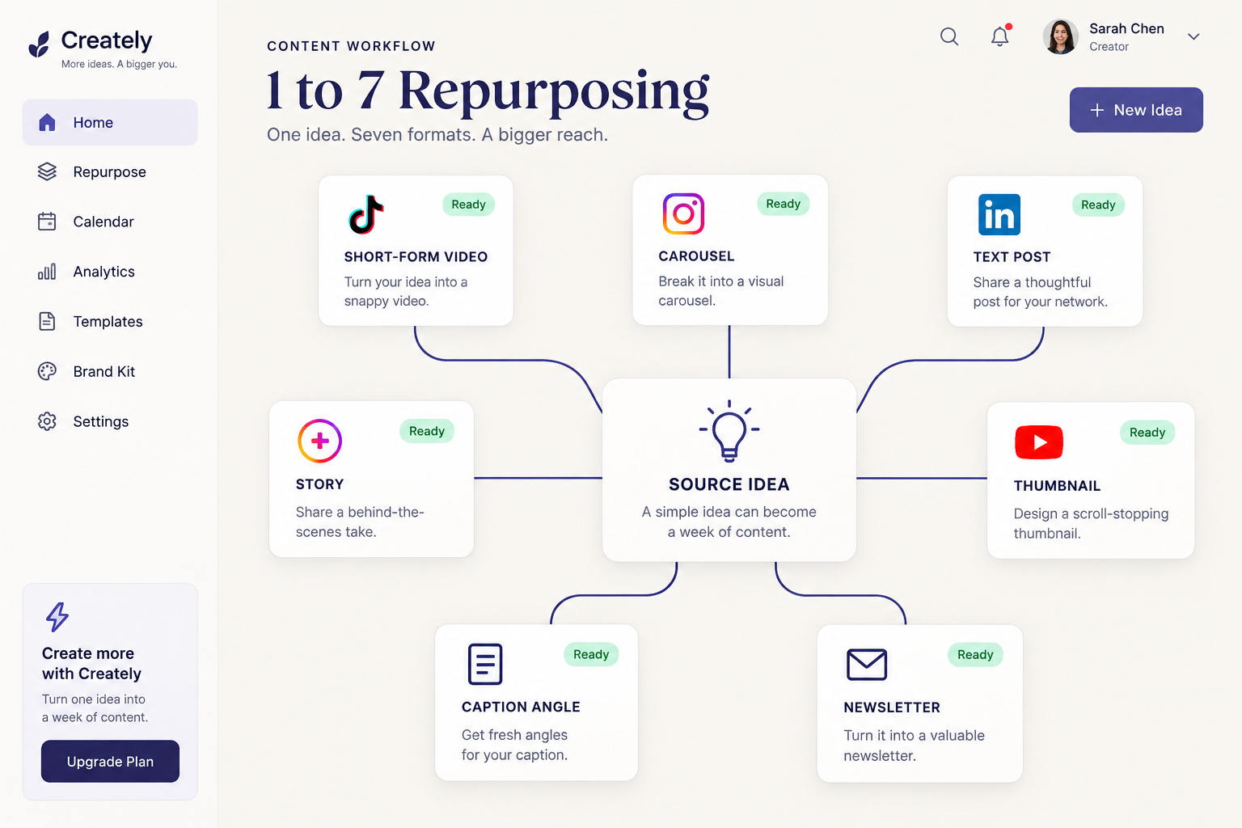Image resolution: width=1242 pixels, height=828 pixels.
Task: Click the Creately brand name text
Action: 107,40
